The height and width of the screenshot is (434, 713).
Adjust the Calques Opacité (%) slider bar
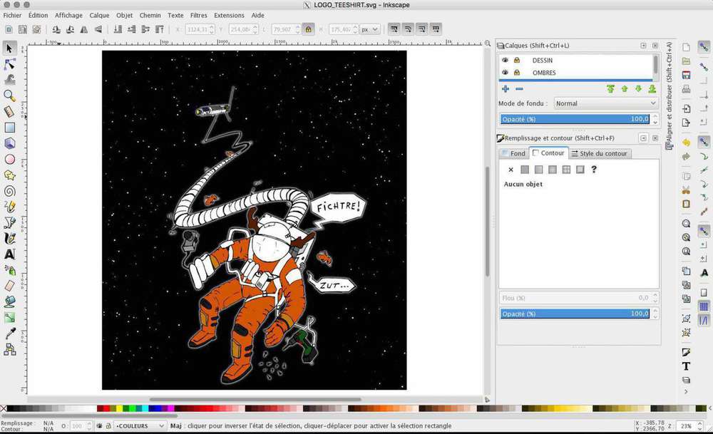575,120
